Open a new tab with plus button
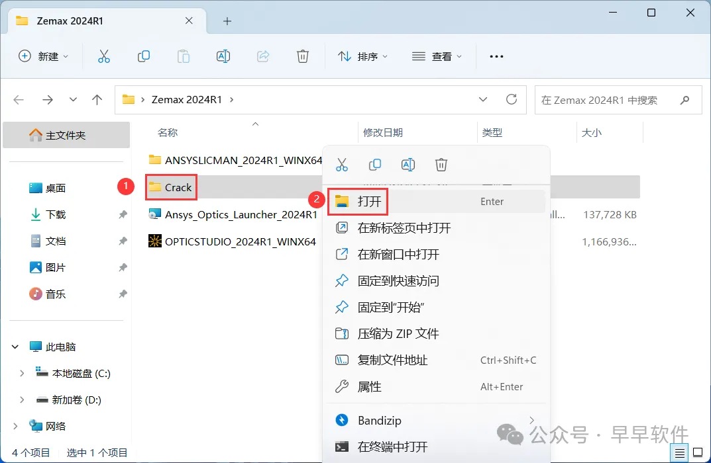The image size is (711, 463). [227, 21]
